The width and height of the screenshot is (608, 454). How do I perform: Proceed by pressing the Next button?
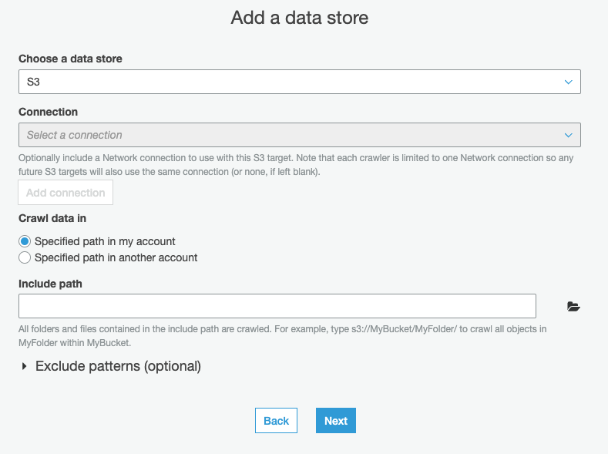tap(335, 420)
